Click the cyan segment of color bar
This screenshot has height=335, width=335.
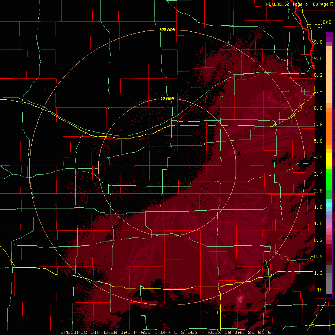[329, 205]
